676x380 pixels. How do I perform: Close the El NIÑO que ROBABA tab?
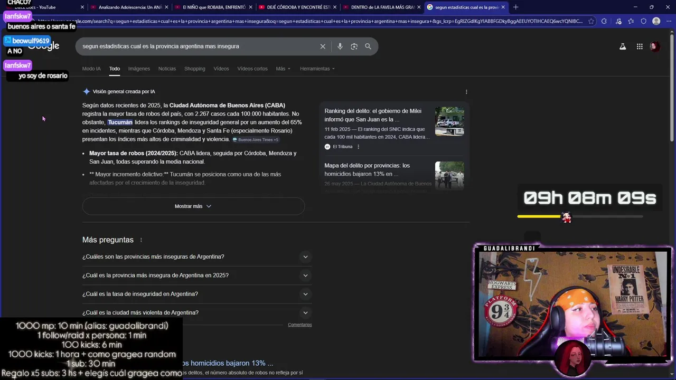251,7
